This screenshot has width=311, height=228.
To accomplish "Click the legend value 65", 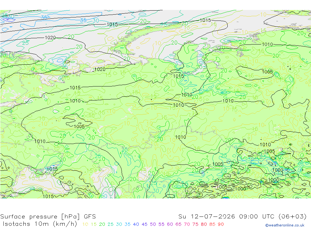I will pos(178,224).
